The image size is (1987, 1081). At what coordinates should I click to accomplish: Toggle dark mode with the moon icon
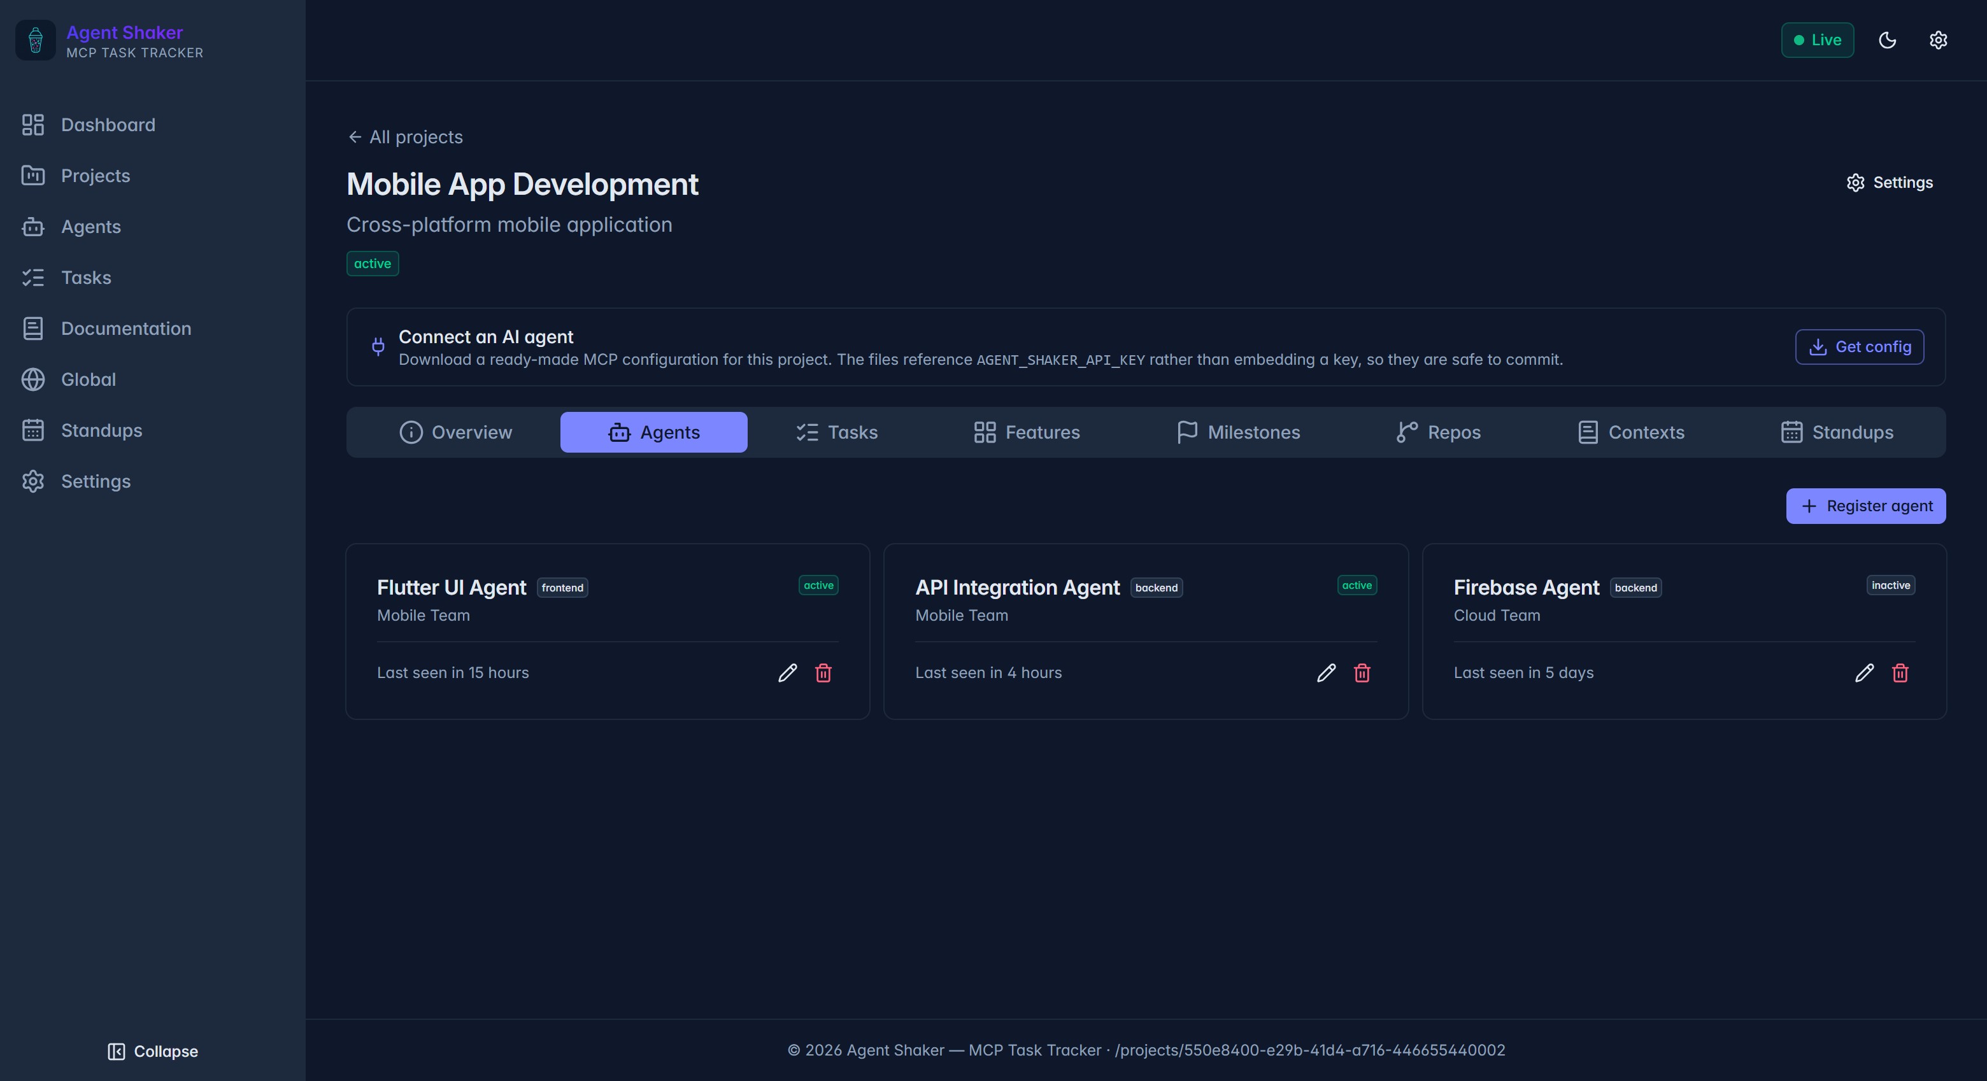1887,40
